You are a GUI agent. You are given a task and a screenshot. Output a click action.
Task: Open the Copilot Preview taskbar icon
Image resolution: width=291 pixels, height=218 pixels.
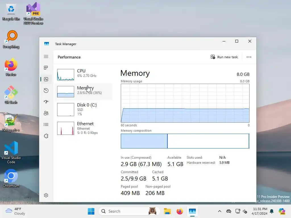click(x=282, y=211)
